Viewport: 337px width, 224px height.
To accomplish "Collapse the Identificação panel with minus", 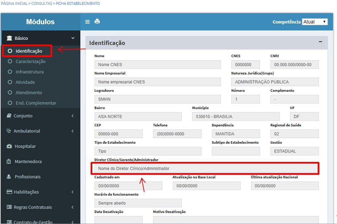I will pyautogui.click(x=320, y=42).
